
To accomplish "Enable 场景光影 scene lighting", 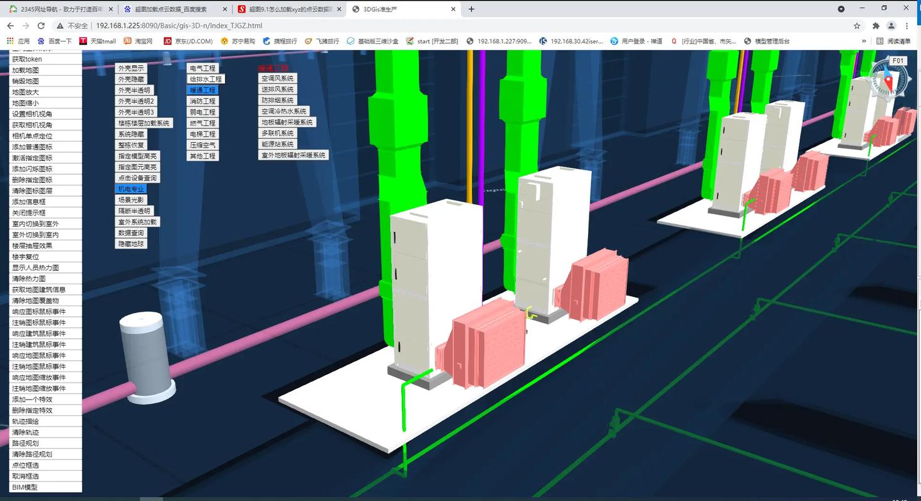I will (x=131, y=200).
